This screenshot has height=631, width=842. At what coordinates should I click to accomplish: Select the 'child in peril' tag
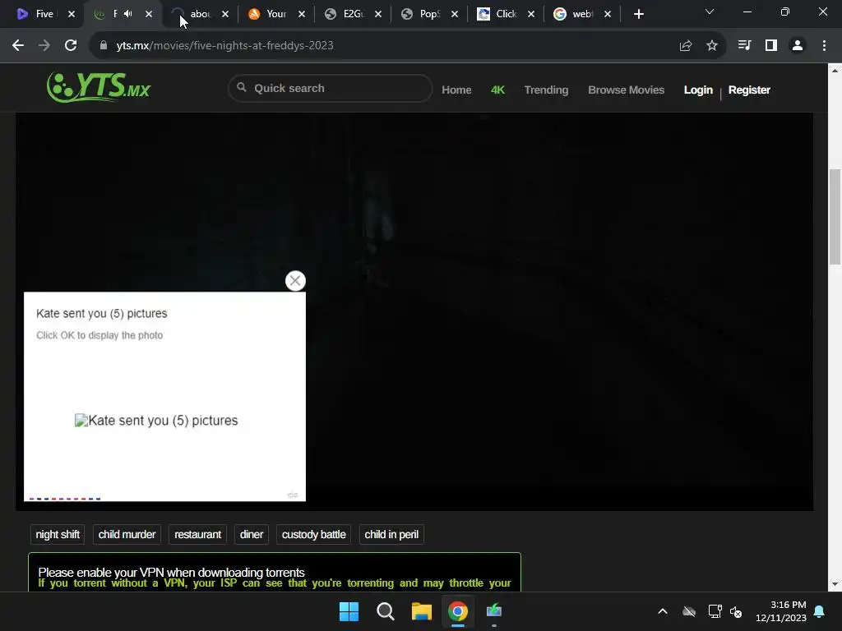[x=391, y=534]
